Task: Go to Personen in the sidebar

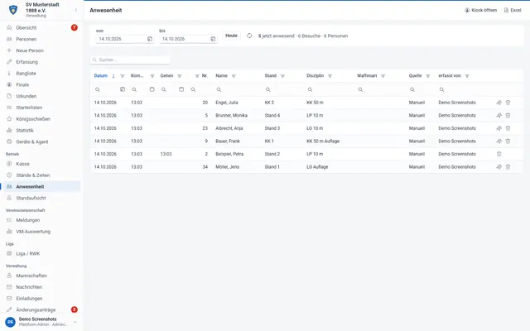Action: (41, 39)
